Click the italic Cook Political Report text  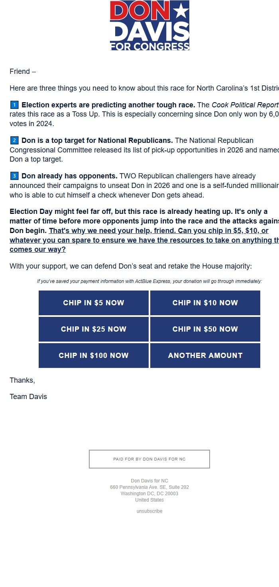(245, 105)
